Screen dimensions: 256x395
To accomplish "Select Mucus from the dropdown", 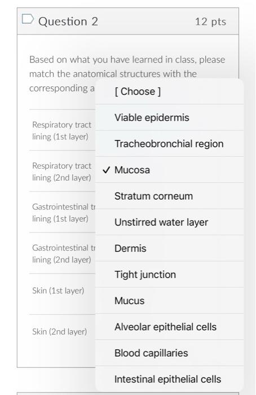I will click(169, 301).
